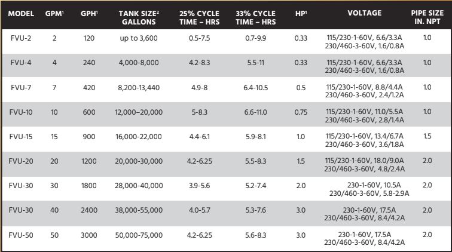The width and height of the screenshot is (452, 252).
Task: Click the TANK SIZE GALLONS header
Action: pos(139,17)
